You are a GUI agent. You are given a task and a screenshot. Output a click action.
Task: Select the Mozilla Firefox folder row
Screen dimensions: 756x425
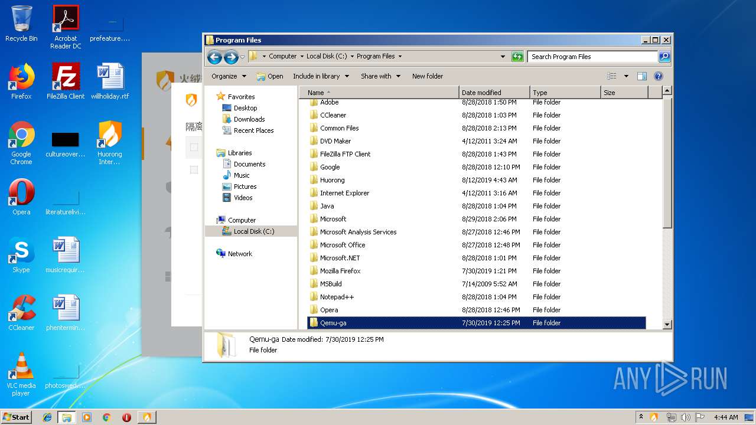(477, 271)
